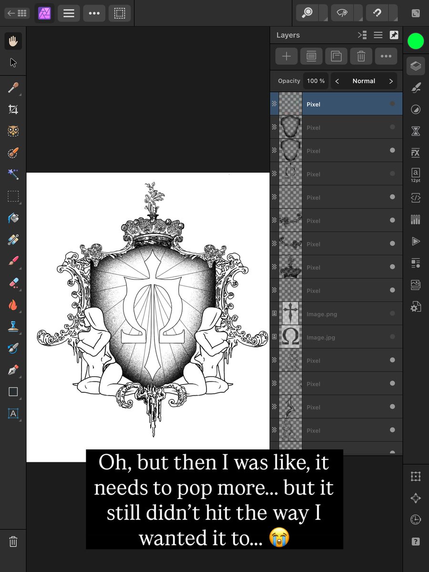
Task: Click the owl icon in left toolbar
Action: click(x=13, y=131)
